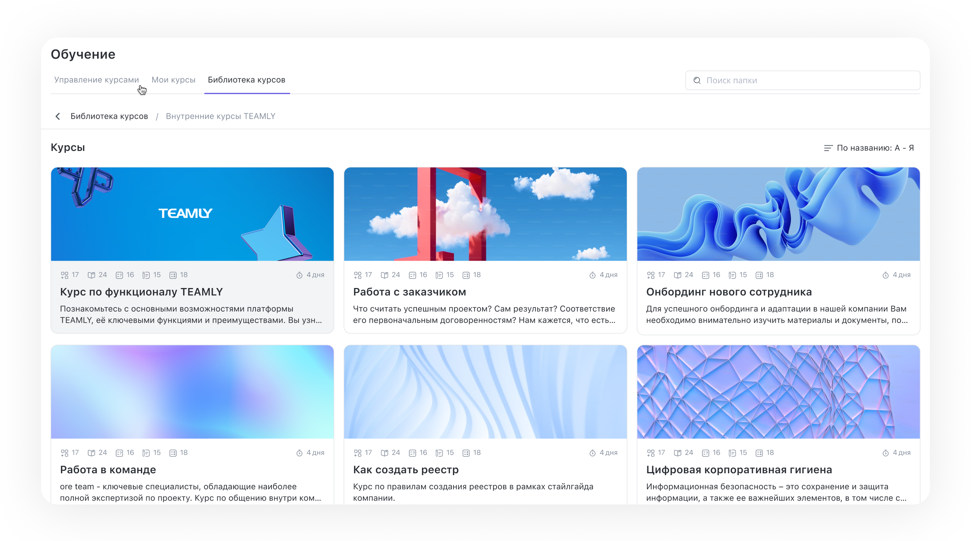Select the soft gradient cover of Работа в команде
The image size is (971, 541).
pos(192,391)
